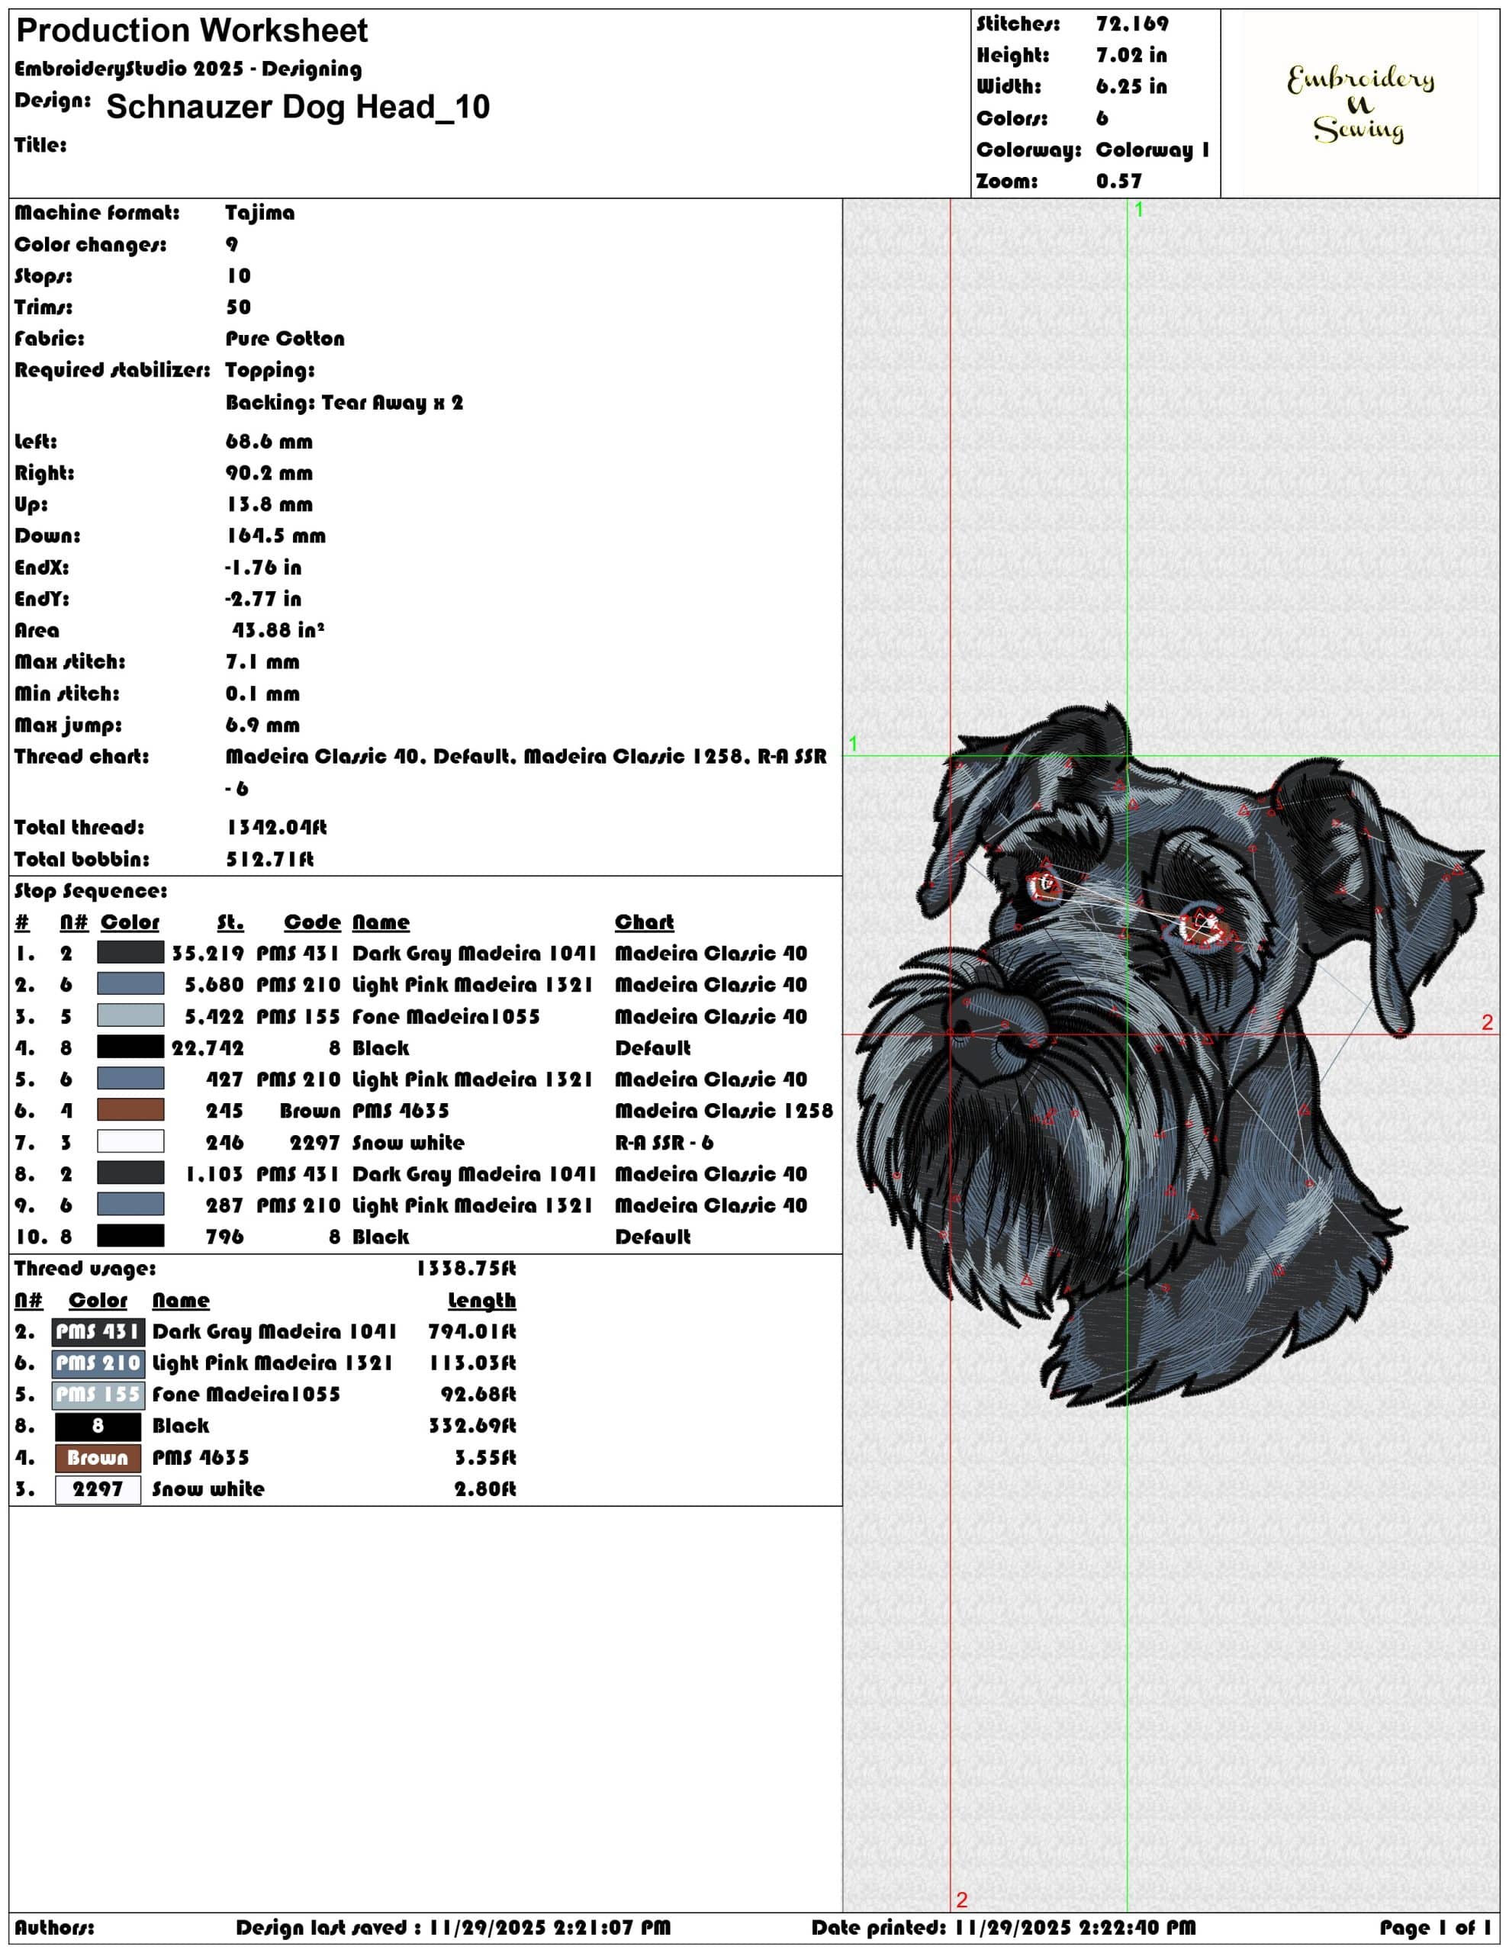Click the Production Worksheet heading
Image resolution: width=1509 pixels, height=1953 pixels.
point(191,31)
